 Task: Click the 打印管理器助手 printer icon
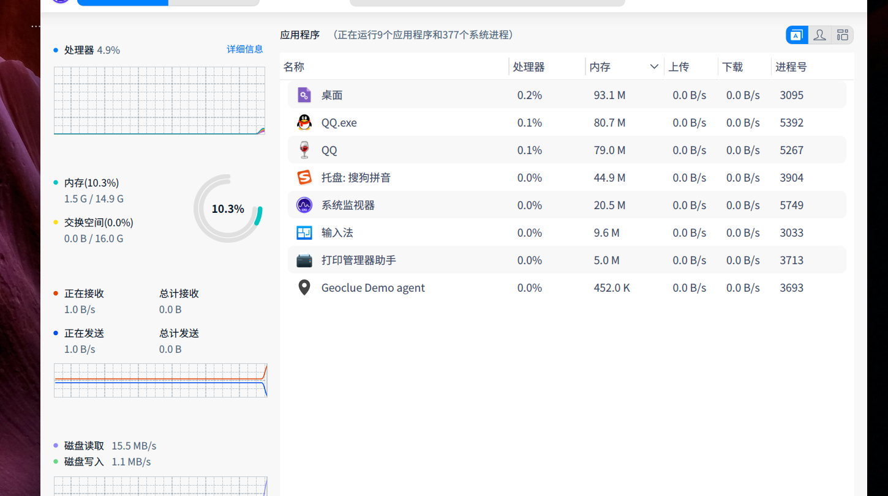point(304,260)
